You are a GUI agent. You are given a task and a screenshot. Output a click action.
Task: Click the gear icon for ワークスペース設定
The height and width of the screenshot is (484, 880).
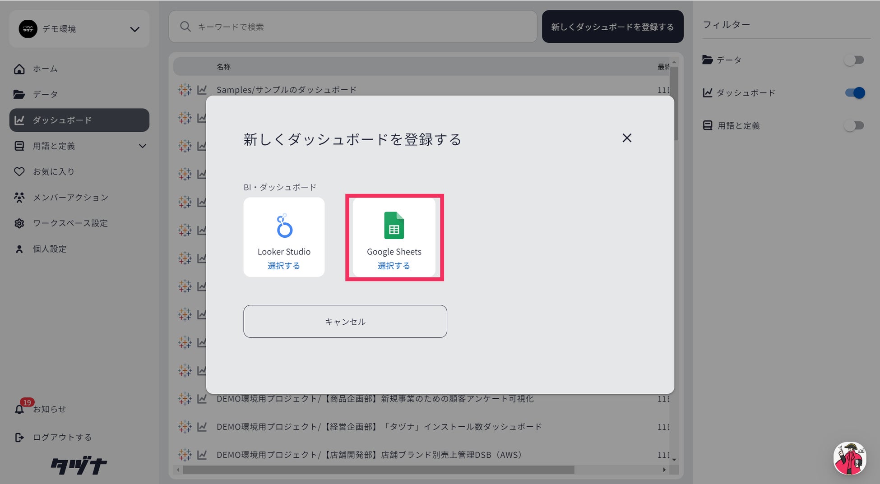tap(19, 223)
